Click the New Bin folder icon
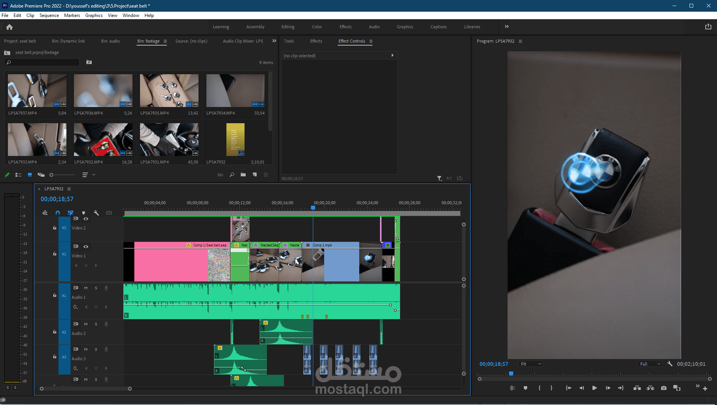717x405 pixels. click(x=243, y=175)
